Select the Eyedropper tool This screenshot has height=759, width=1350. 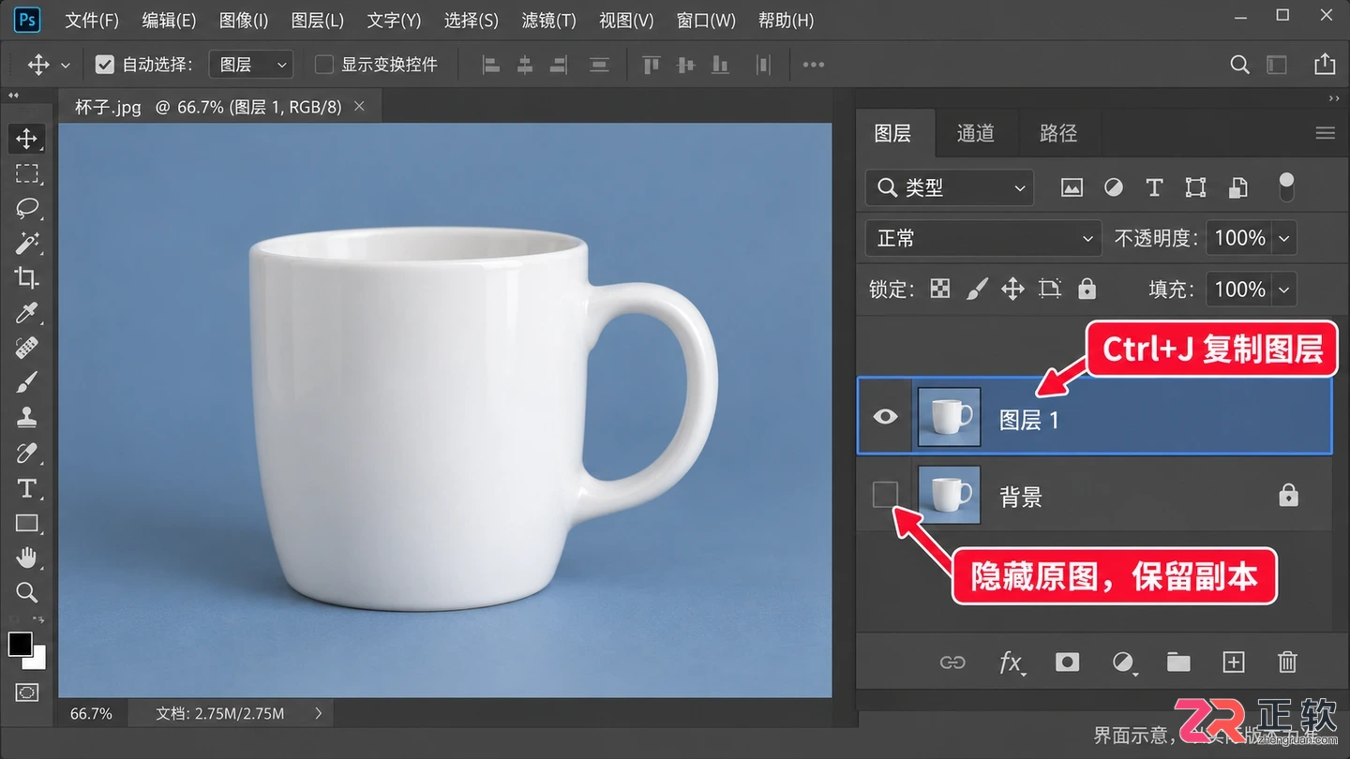pyautogui.click(x=26, y=313)
